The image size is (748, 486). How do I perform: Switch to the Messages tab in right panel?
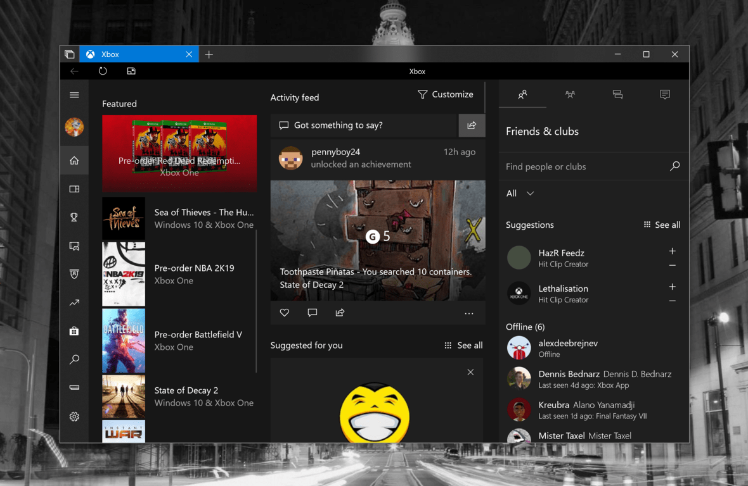(x=617, y=95)
